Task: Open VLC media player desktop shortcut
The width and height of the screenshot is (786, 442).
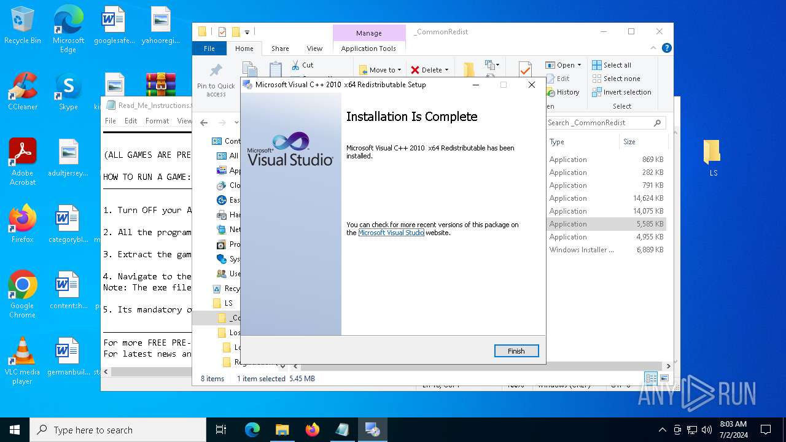Action: pos(23,361)
